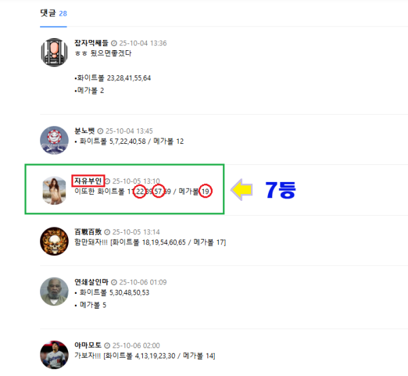408x376 pixels.
Task: Click clock icon beside 25-10-06 01:09
Action: click(114, 282)
